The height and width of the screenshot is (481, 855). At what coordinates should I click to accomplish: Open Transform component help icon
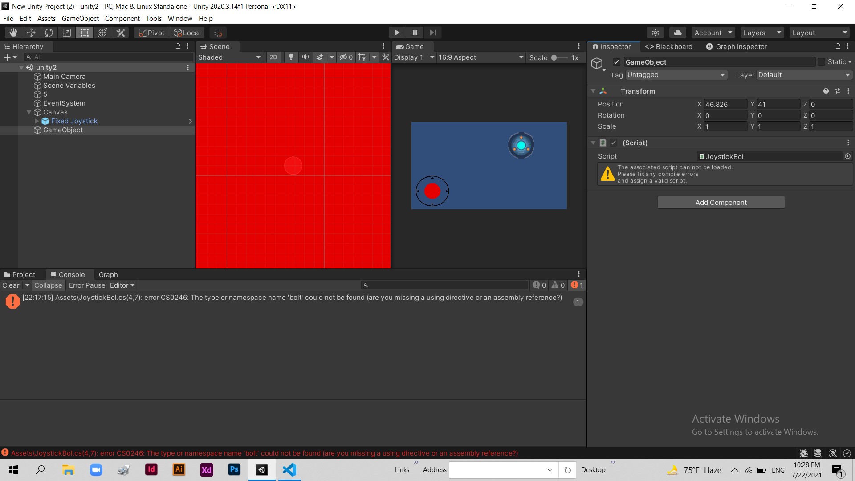[826, 91]
